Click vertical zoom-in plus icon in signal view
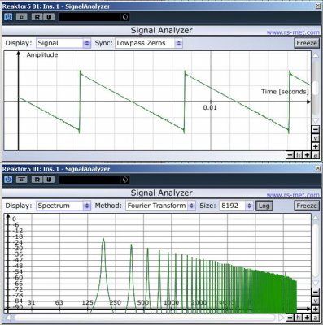Viewport: 323px width, 325px height. click(315, 147)
